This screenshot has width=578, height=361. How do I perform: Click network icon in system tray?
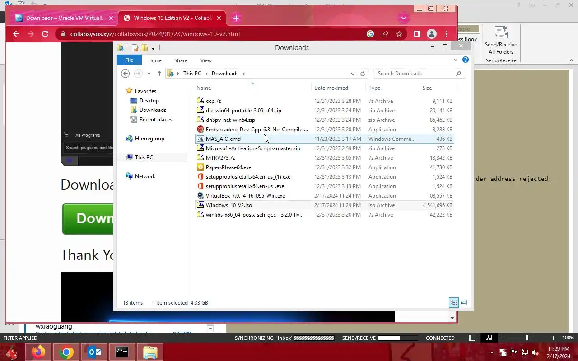(525, 352)
